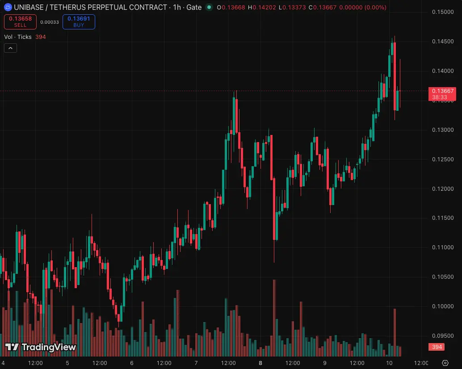Click the 0.15000 price axis label
This screenshot has height=369, width=462.
tap(443, 12)
